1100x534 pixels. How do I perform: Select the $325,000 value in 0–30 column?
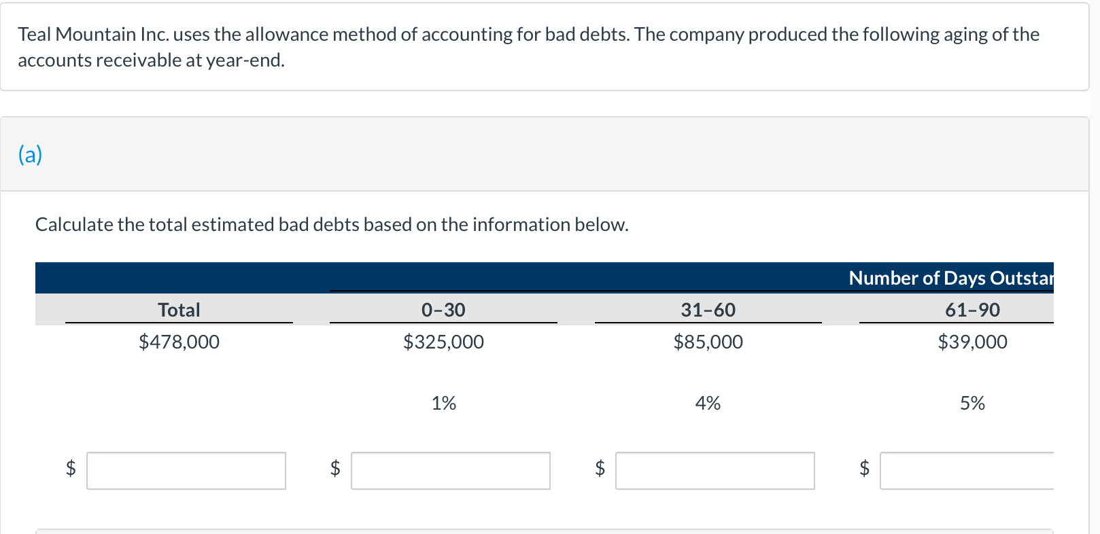[443, 342]
